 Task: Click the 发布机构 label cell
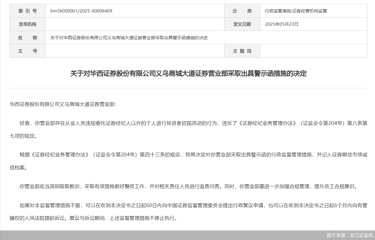click(x=28, y=24)
